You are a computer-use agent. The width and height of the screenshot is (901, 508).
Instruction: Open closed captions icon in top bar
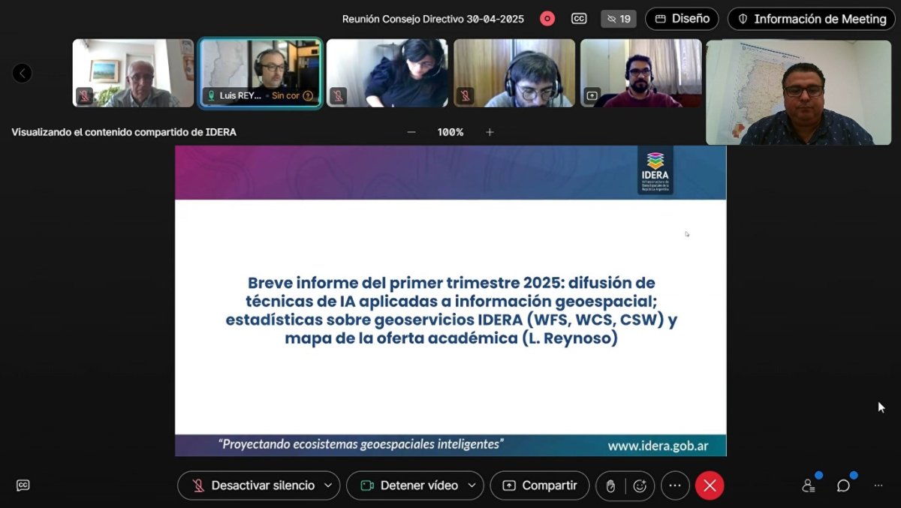pos(579,19)
